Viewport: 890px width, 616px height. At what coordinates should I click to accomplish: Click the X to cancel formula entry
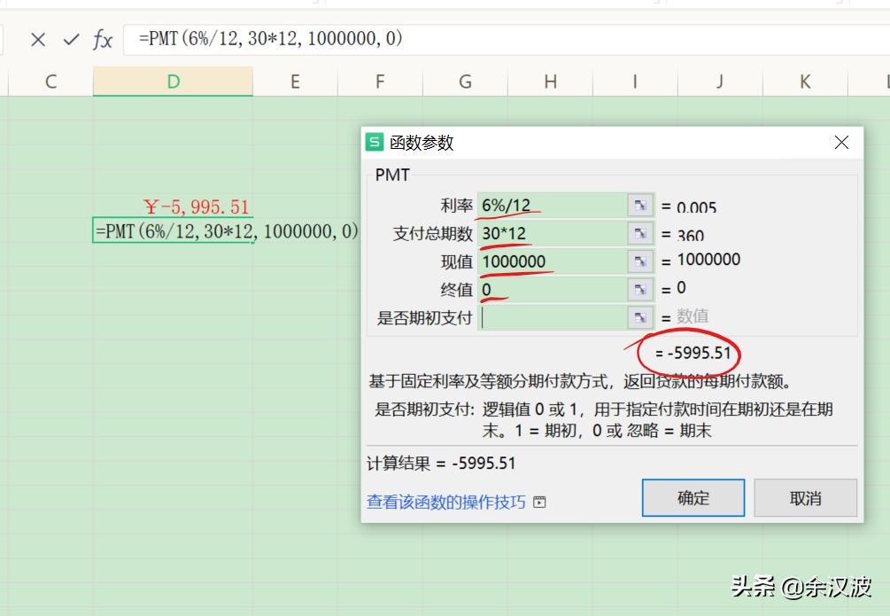[x=37, y=40]
